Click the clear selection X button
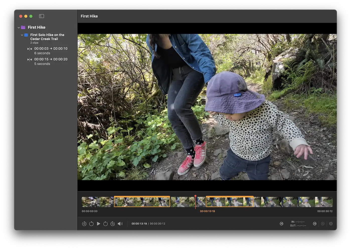The height and width of the screenshot is (249, 351). pos(323,224)
